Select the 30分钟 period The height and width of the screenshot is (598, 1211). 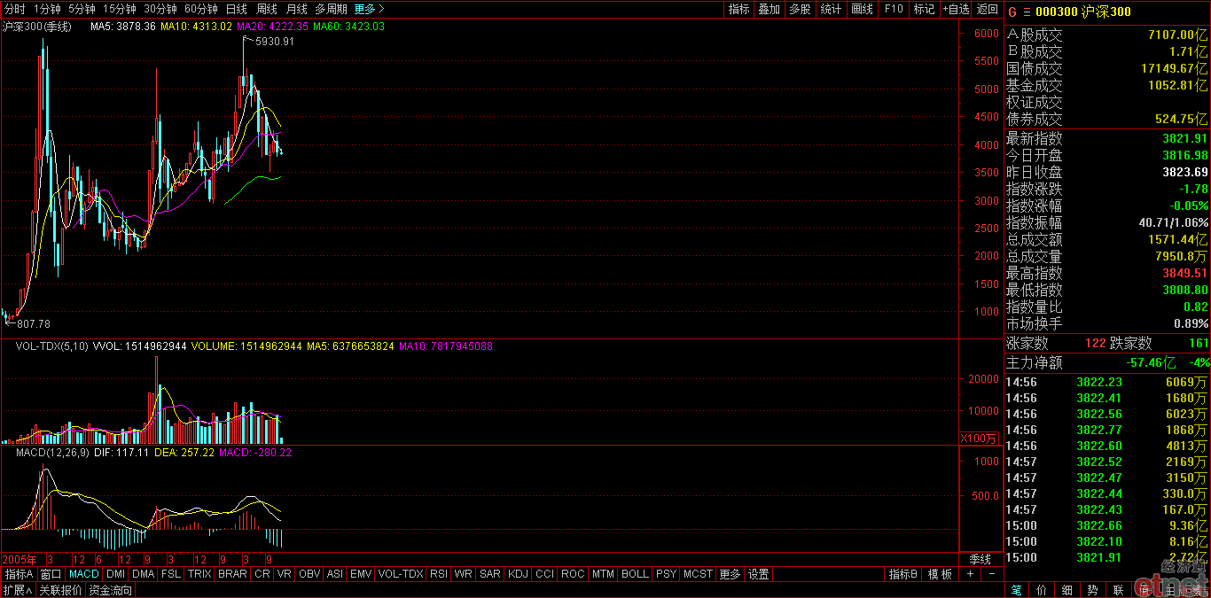tap(160, 9)
